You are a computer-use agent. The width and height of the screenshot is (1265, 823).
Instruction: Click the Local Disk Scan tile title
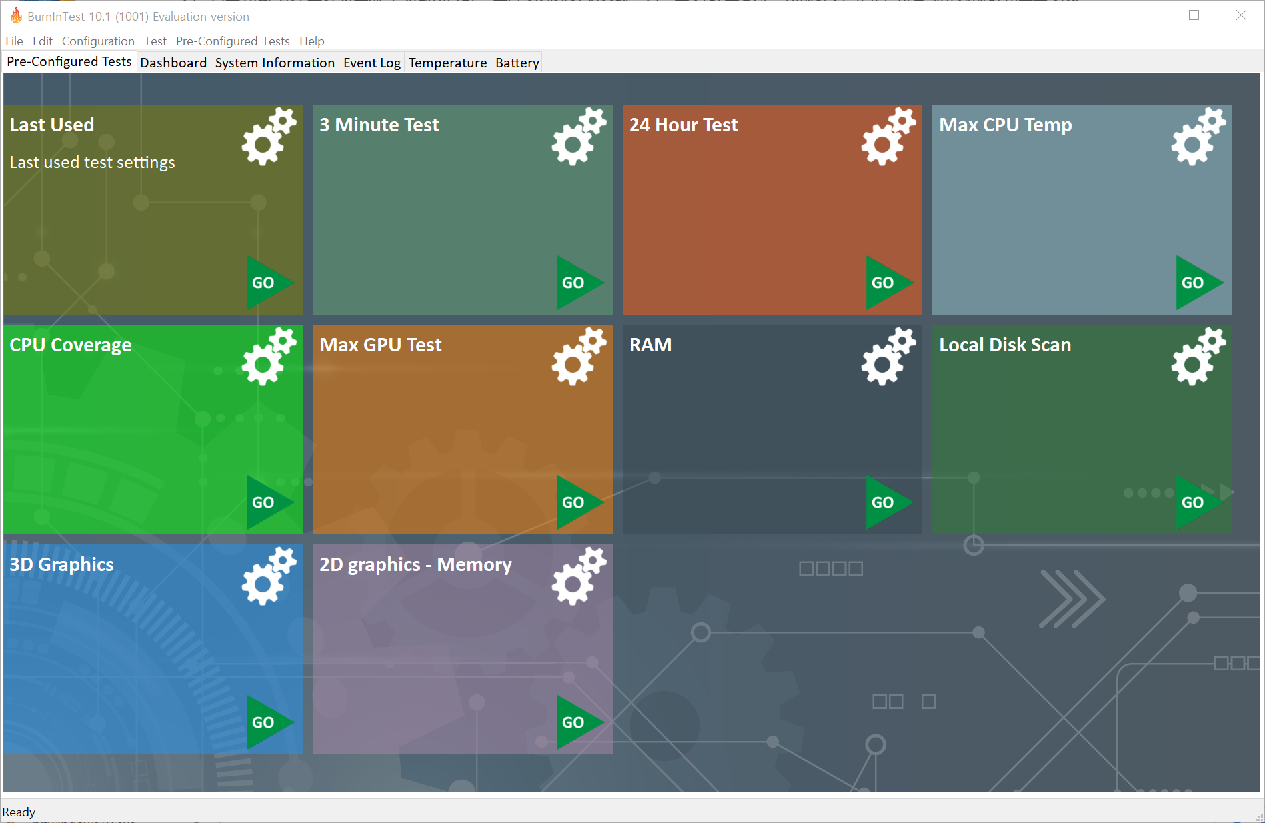coord(1005,345)
